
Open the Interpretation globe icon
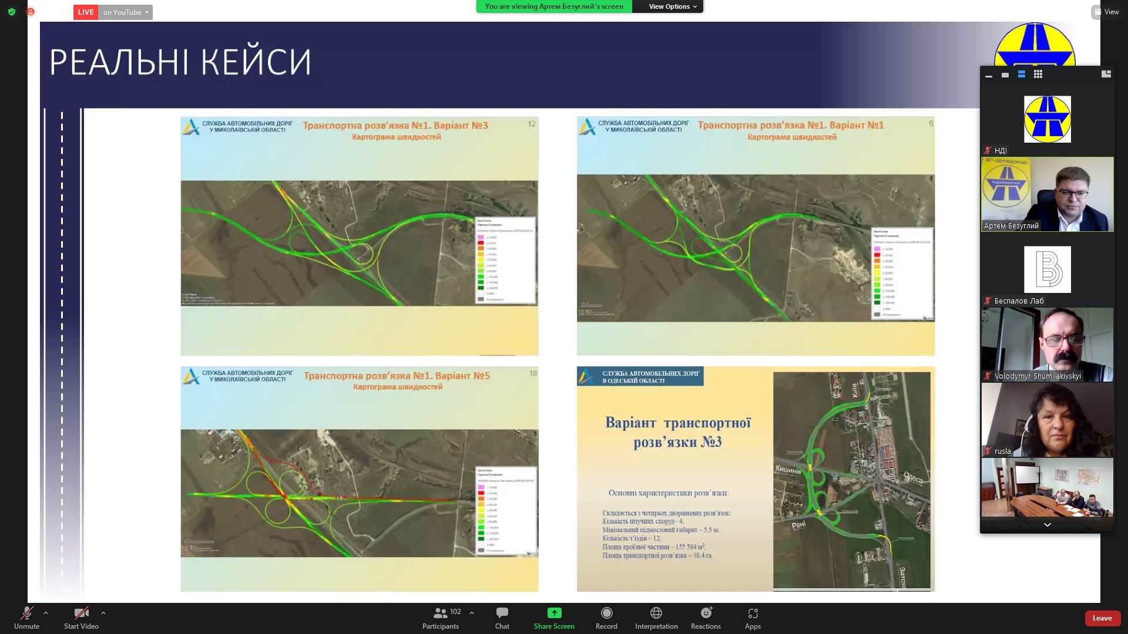(656, 613)
